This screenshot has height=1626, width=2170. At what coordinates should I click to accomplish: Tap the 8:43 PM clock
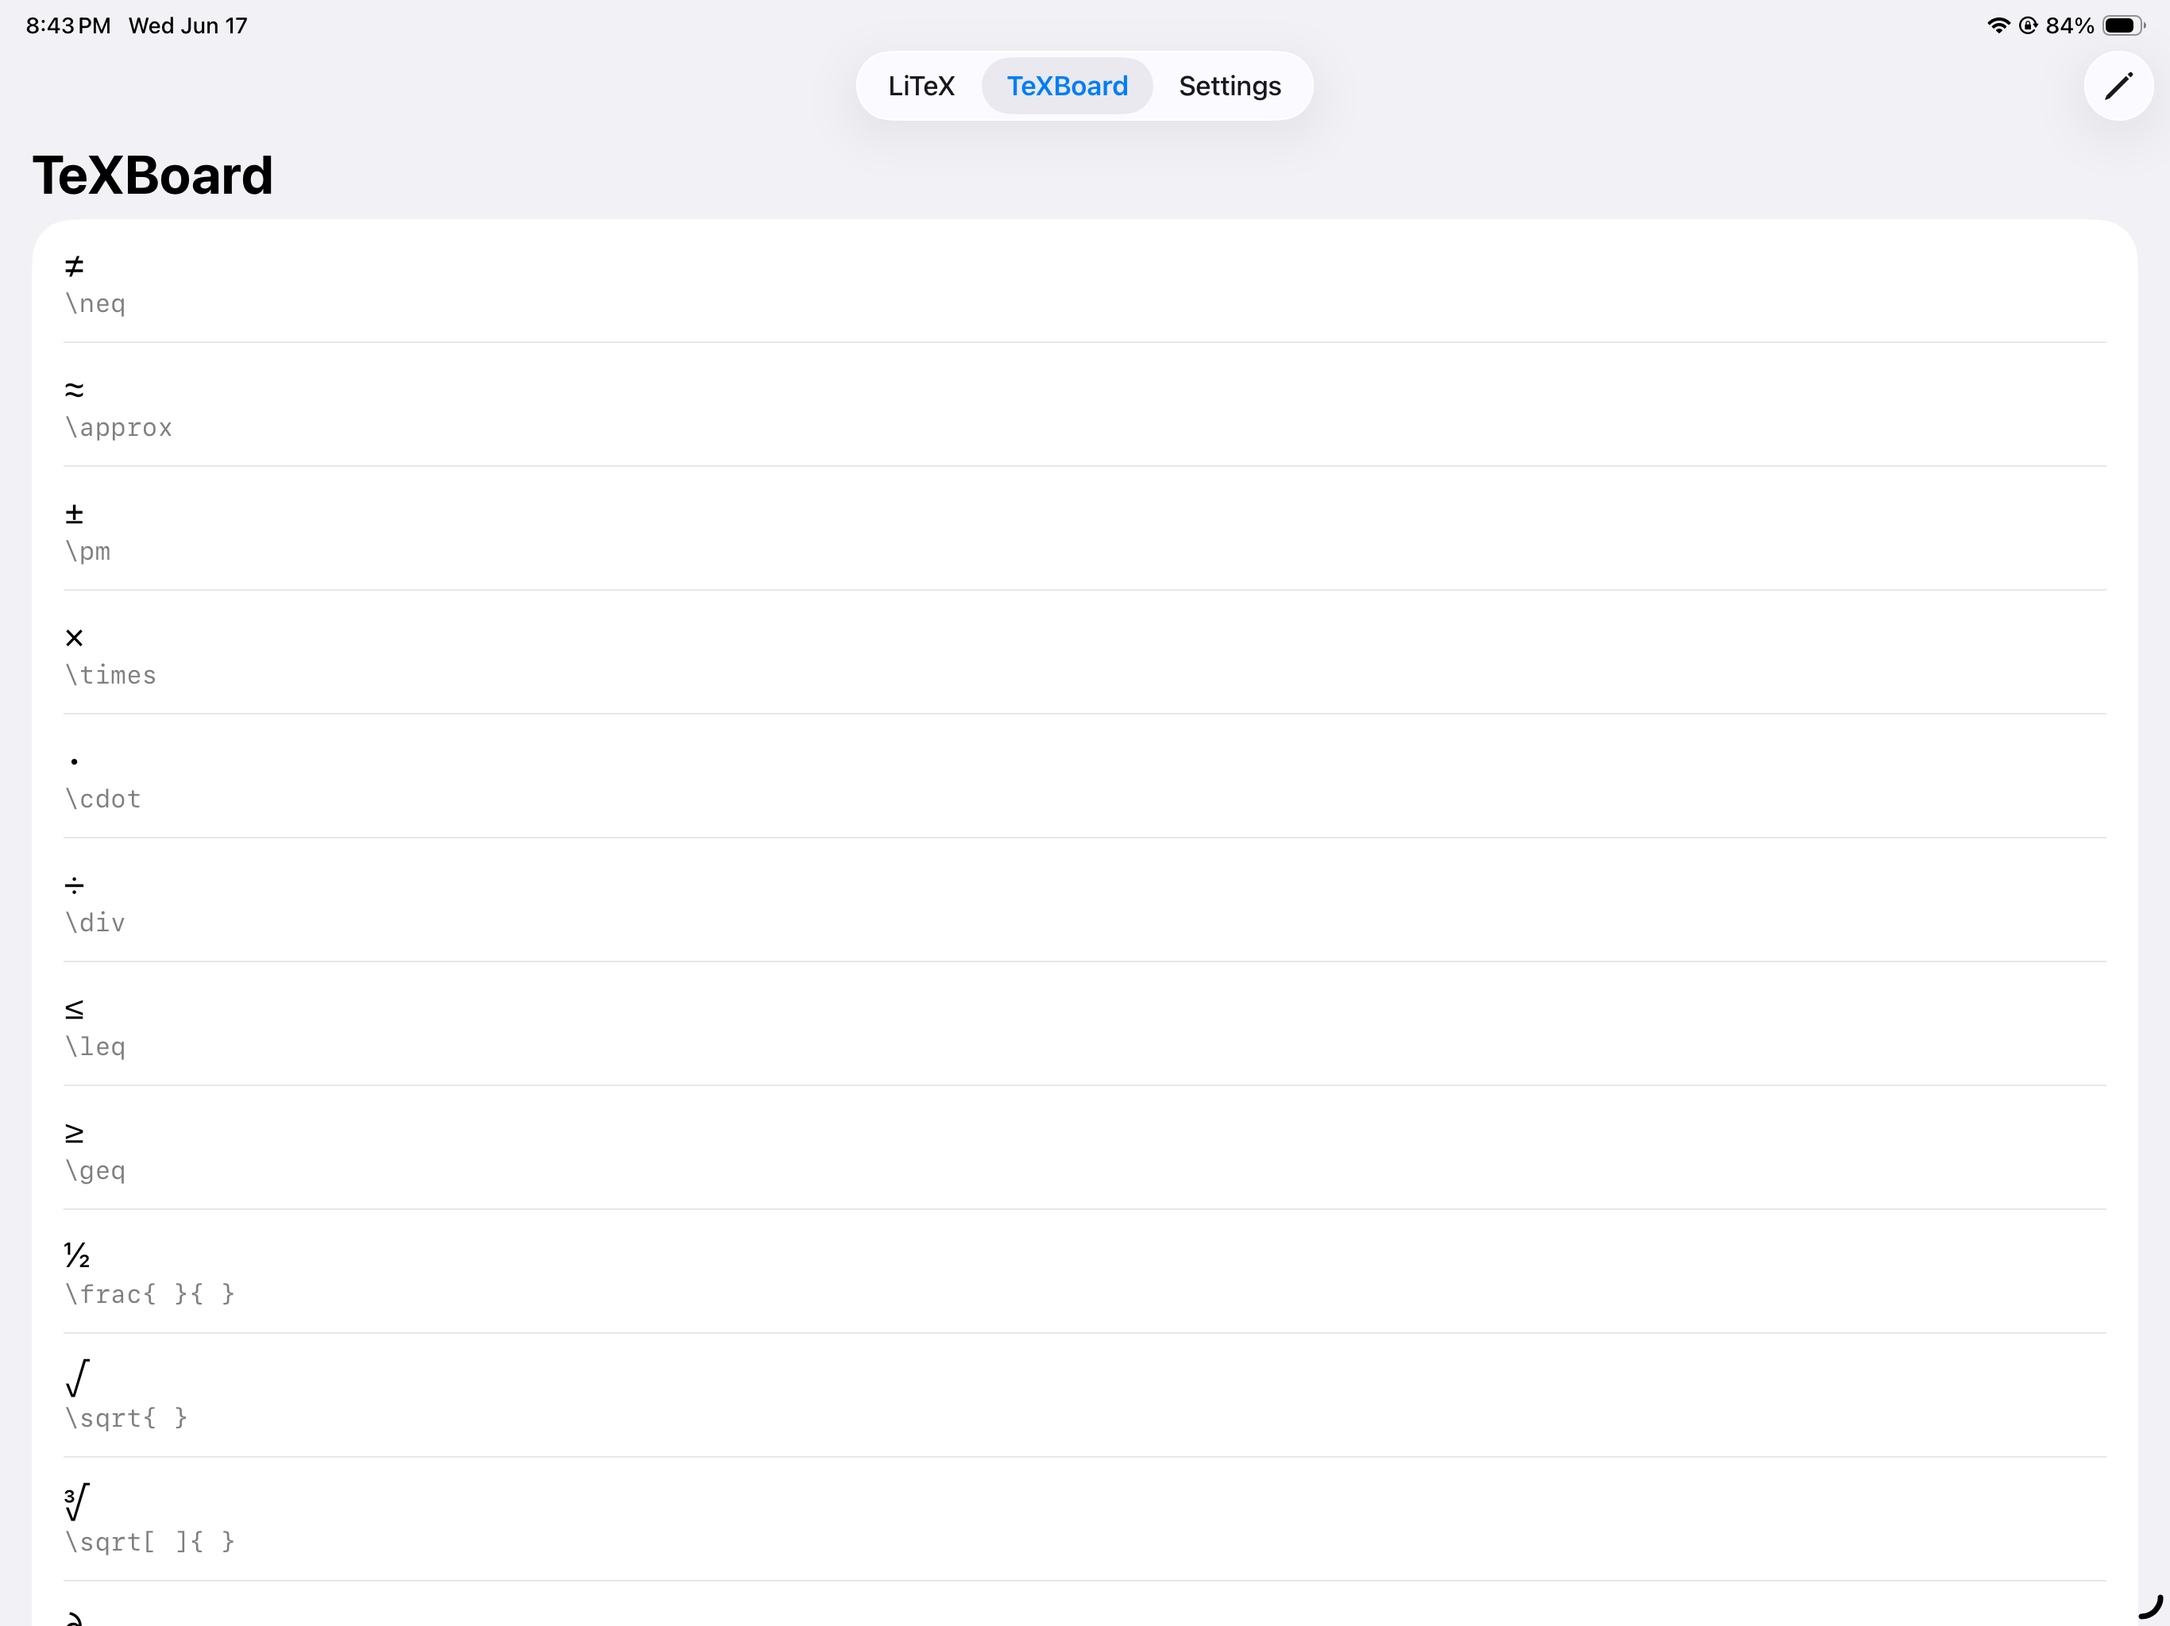(x=68, y=25)
